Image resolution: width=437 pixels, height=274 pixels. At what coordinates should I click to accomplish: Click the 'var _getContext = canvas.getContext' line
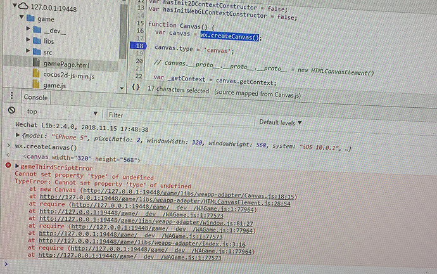pyautogui.click(x=215, y=80)
